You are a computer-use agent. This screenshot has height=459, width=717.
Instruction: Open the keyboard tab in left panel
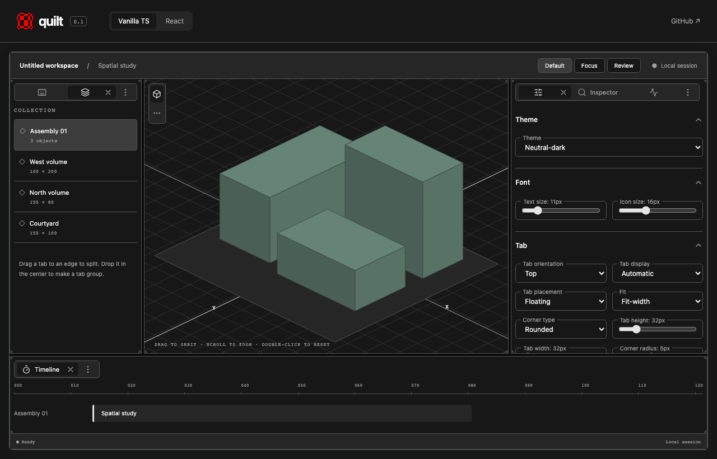42,92
